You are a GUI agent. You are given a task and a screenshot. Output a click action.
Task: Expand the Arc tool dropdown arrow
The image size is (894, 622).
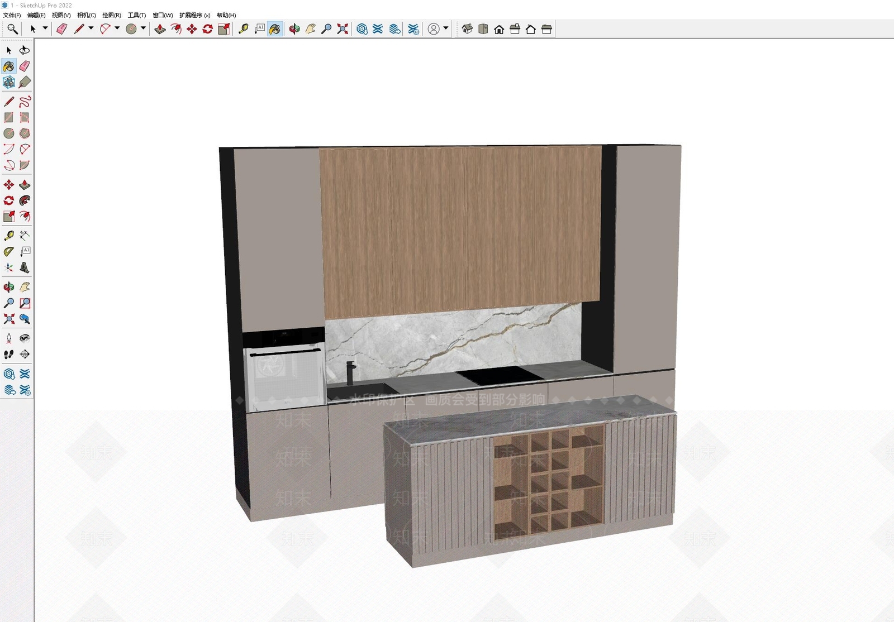[x=117, y=28]
